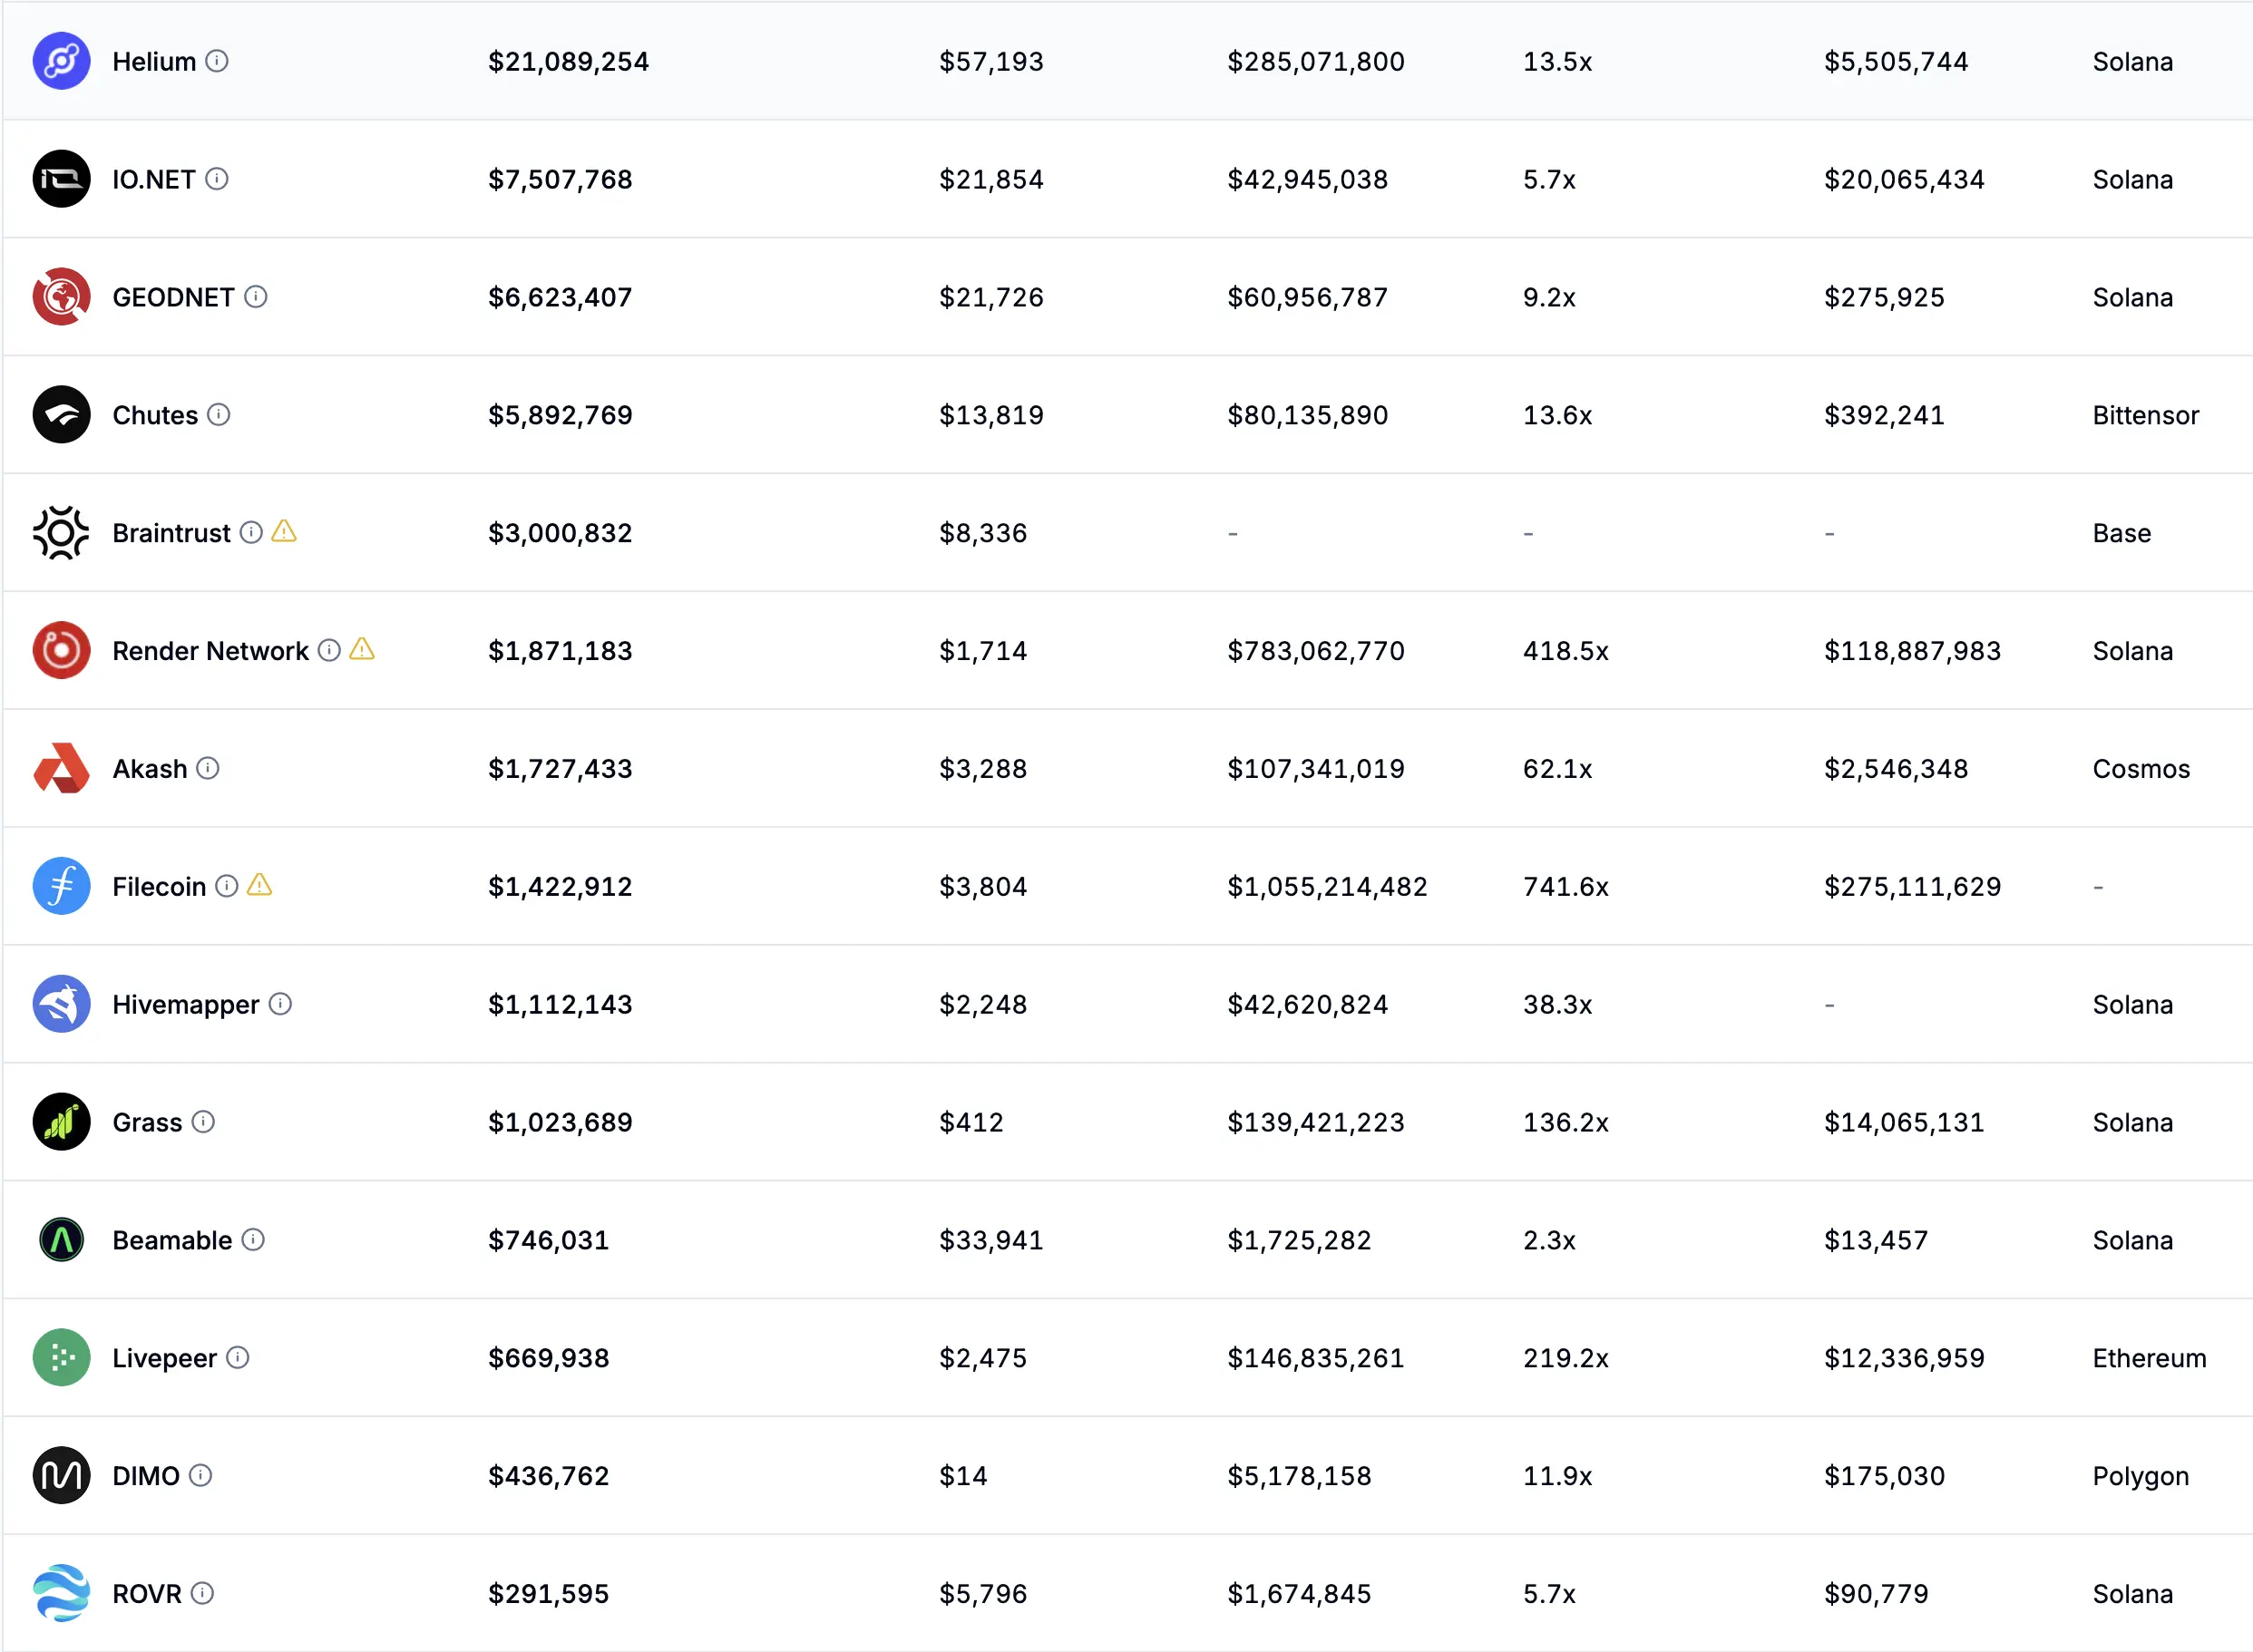Open the info tooltip next to ROVR
Viewport: 2253px width, 1652px height.
click(x=205, y=1593)
